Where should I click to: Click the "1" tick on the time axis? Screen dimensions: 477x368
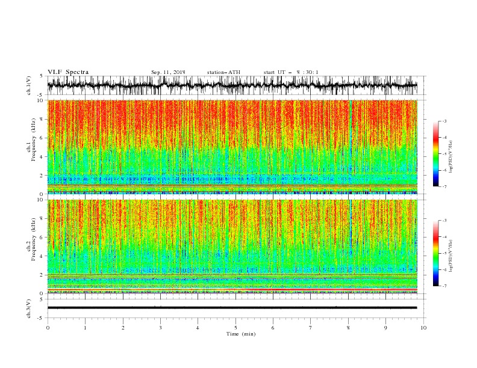coord(85,328)
